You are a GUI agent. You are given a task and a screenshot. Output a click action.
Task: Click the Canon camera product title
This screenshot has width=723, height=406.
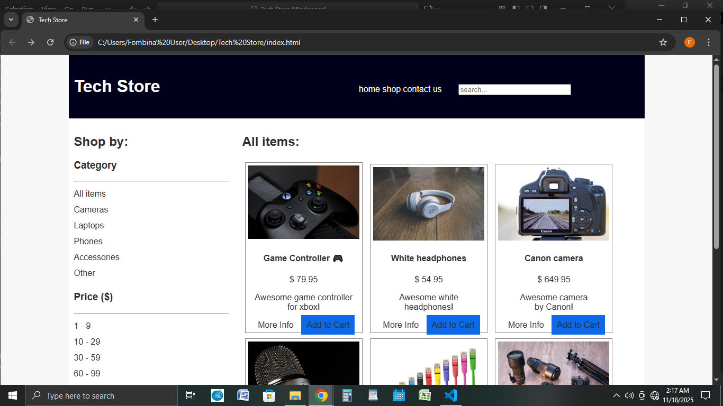pos(554,259)
